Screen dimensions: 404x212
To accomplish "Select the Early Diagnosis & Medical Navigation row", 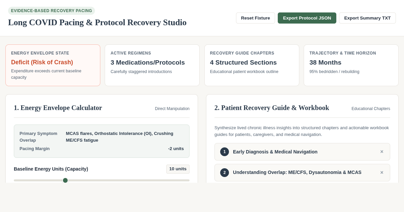I will pyautogui.click(x=302, y=152).
